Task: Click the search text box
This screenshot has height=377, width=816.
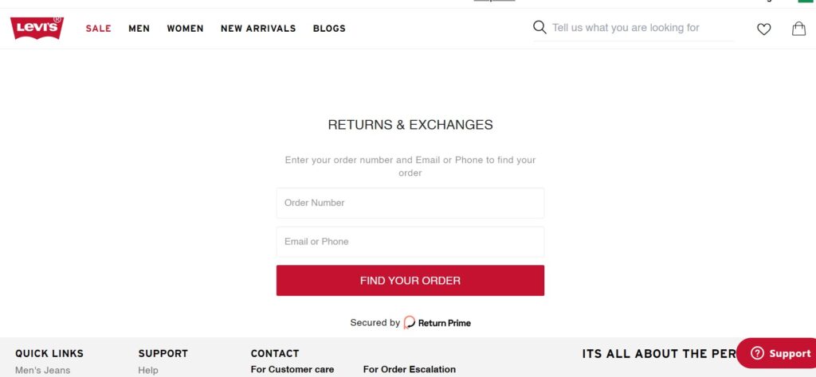Action: [x=643, y=28]
